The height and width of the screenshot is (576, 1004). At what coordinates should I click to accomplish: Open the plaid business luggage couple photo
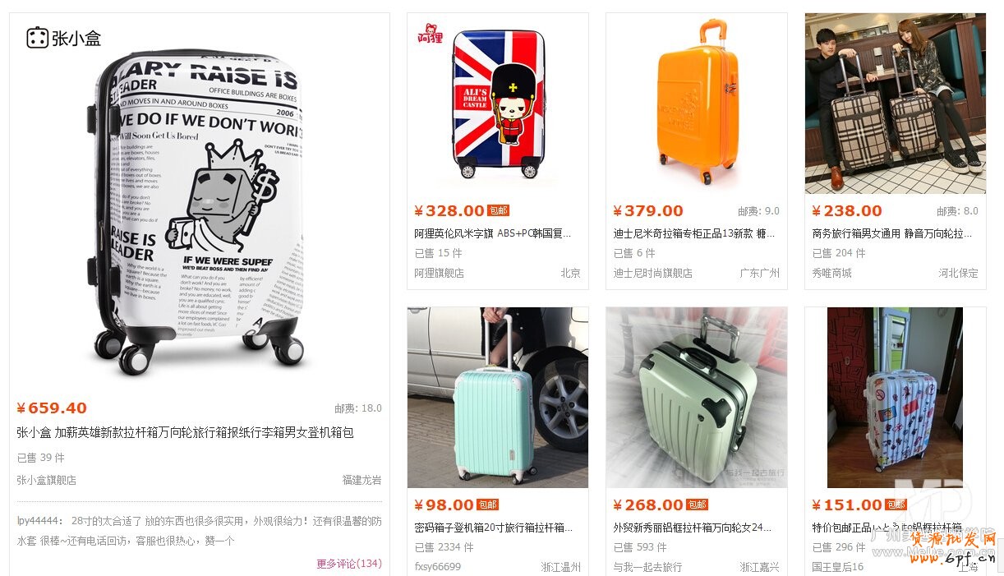point(896,104)
